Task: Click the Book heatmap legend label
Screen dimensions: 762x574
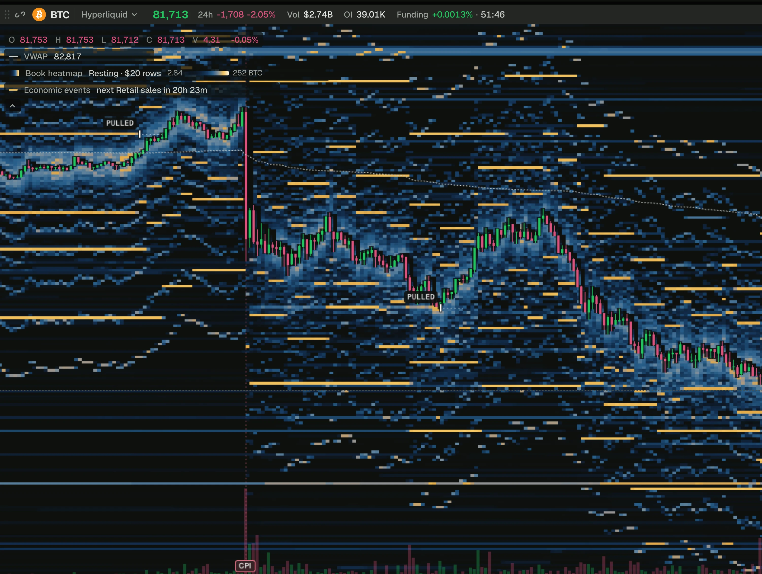Action: [54, 73]
